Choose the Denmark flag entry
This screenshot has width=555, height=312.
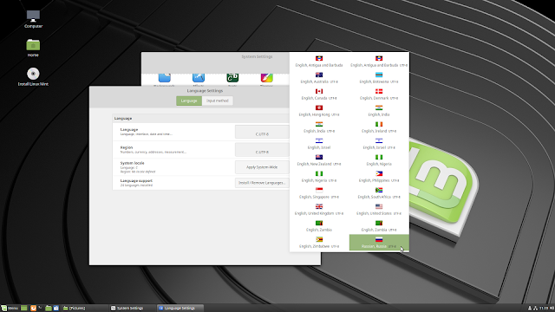pyautogui.click(x=379, y=94)
